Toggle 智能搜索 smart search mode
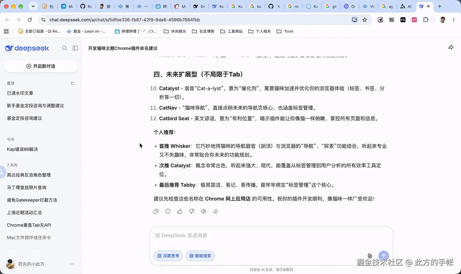The width and height of the screenshot is (461, 274). pos(200,256)
